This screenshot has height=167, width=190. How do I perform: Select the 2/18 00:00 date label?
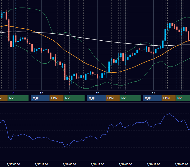[69, 164]
